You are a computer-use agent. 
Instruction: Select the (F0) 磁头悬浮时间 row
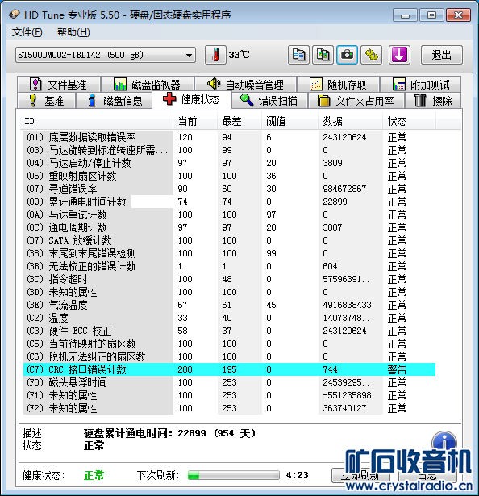click(229, 382)
